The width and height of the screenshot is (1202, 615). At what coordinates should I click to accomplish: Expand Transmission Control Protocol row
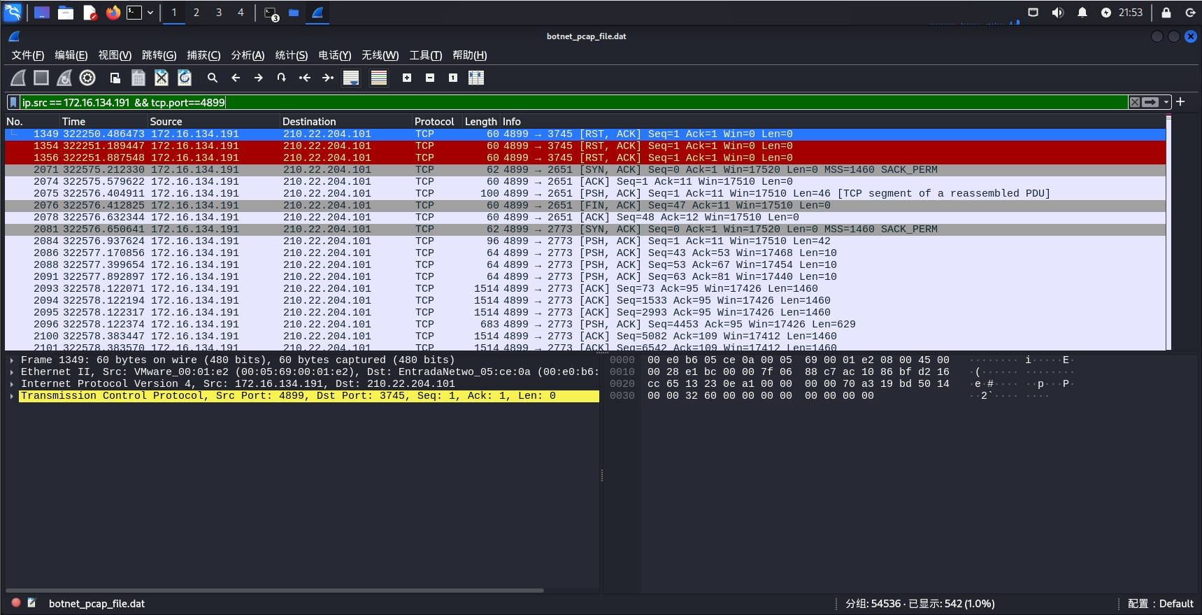pos(12,396)
